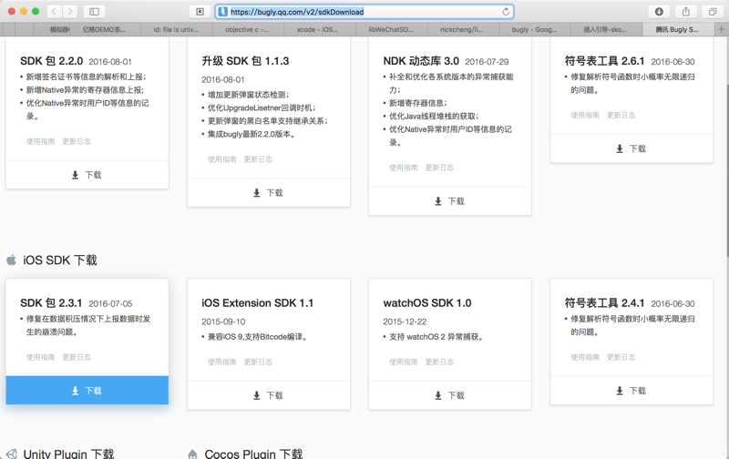Switch to the 模拟器 tab
This screenshot has height=459, width=729.
pyautogui.click(x=52, y=29)
